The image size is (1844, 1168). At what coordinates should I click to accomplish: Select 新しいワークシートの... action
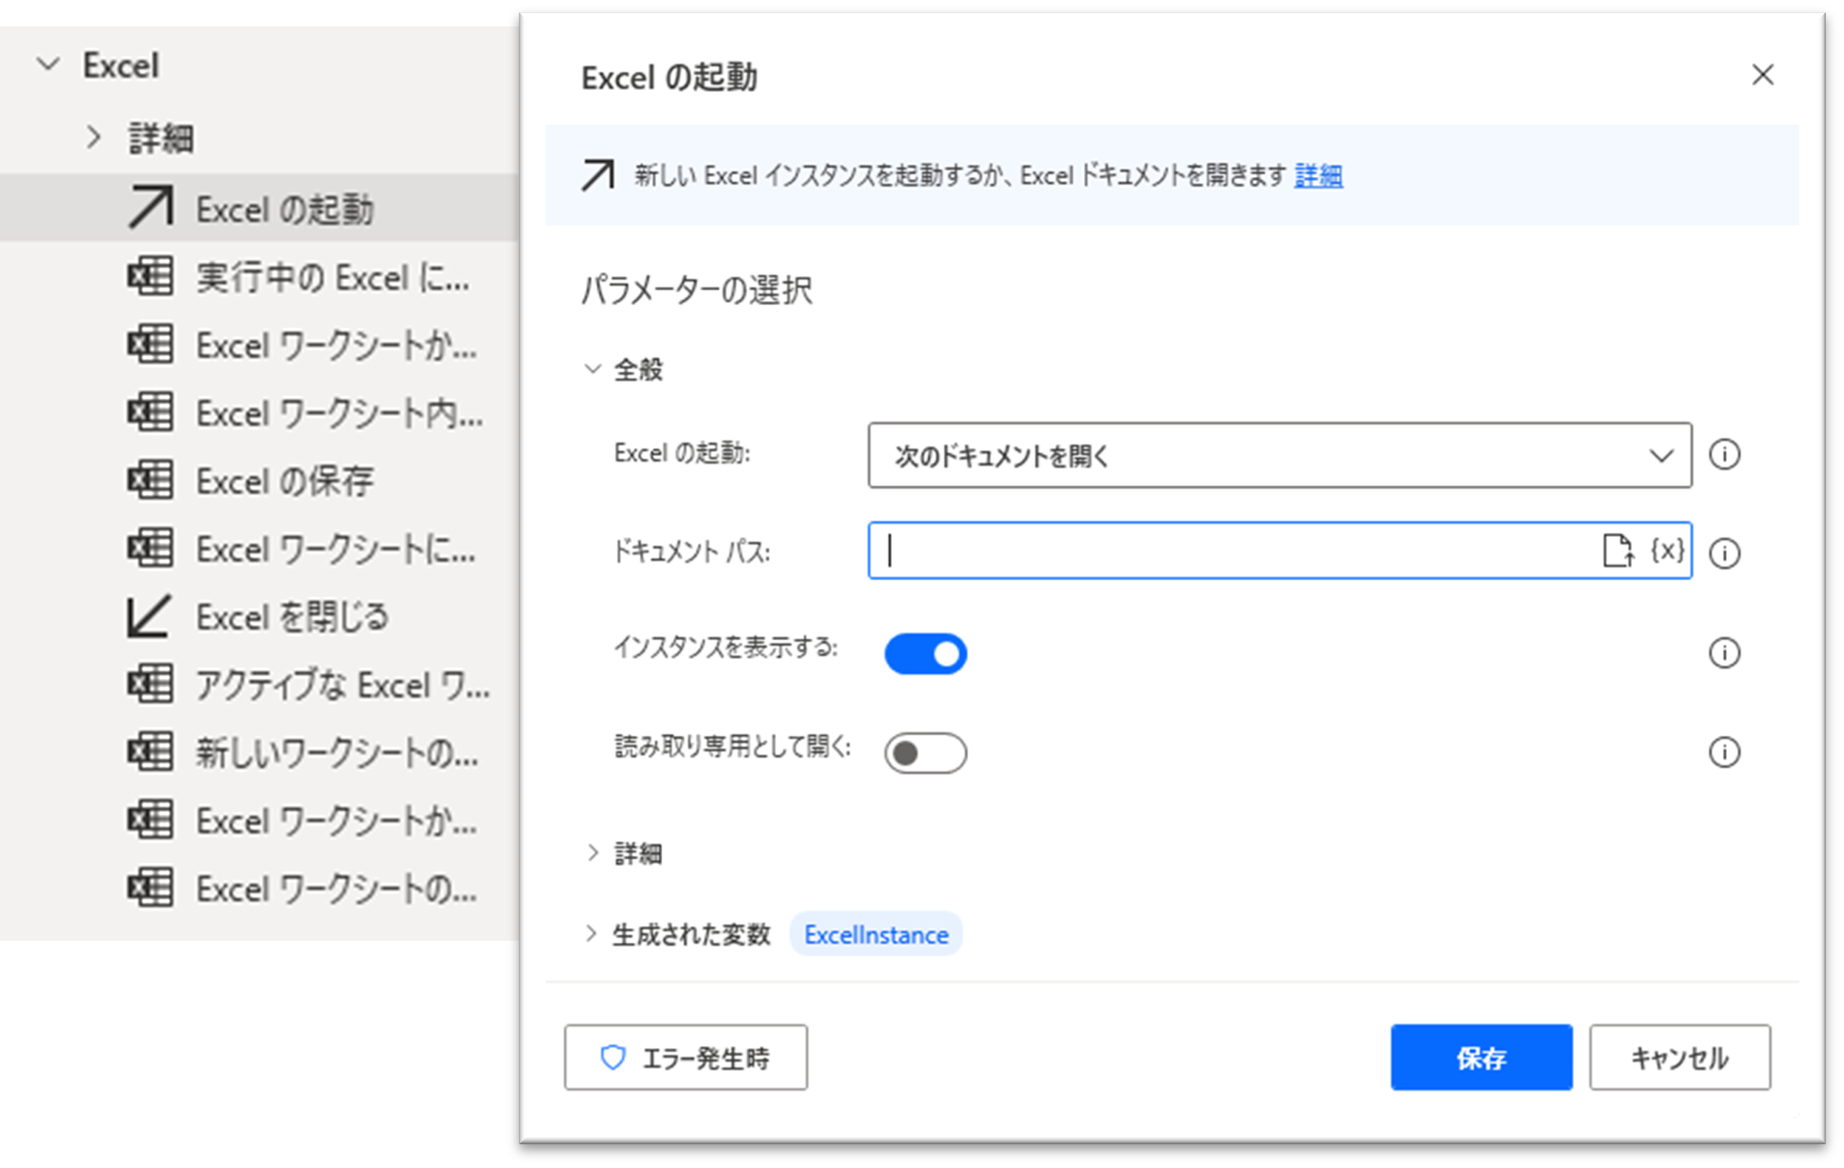click(259, 753)
